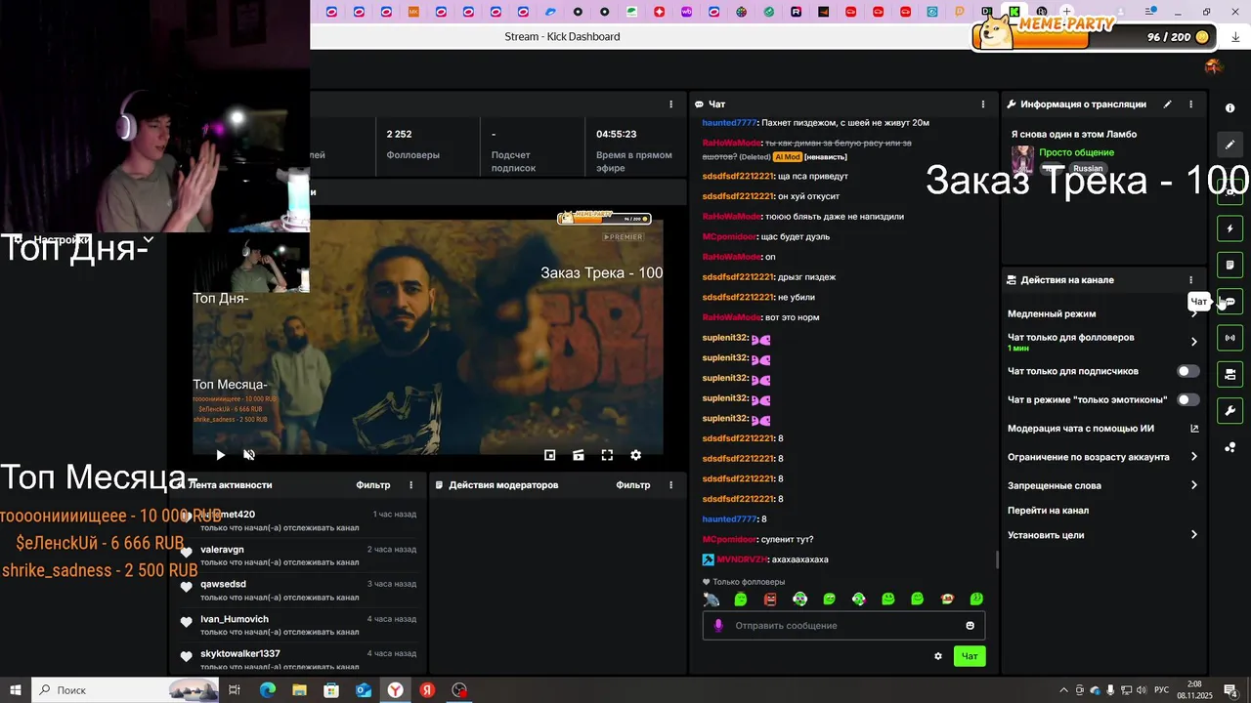The width and height of the screenshot is (1251, 703).
Task: Click the chat scrollbar
Action: 997,559
